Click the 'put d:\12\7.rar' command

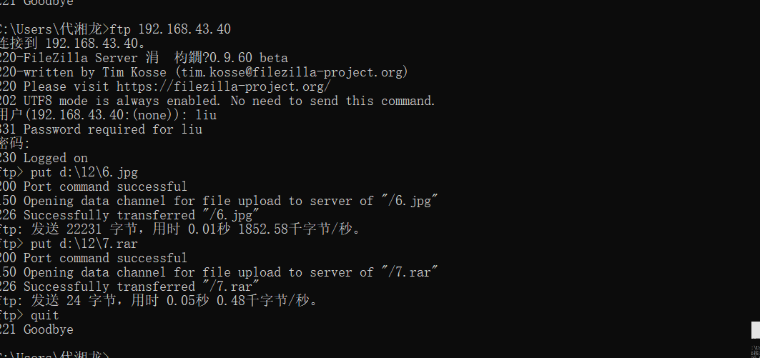coord(84,244)
